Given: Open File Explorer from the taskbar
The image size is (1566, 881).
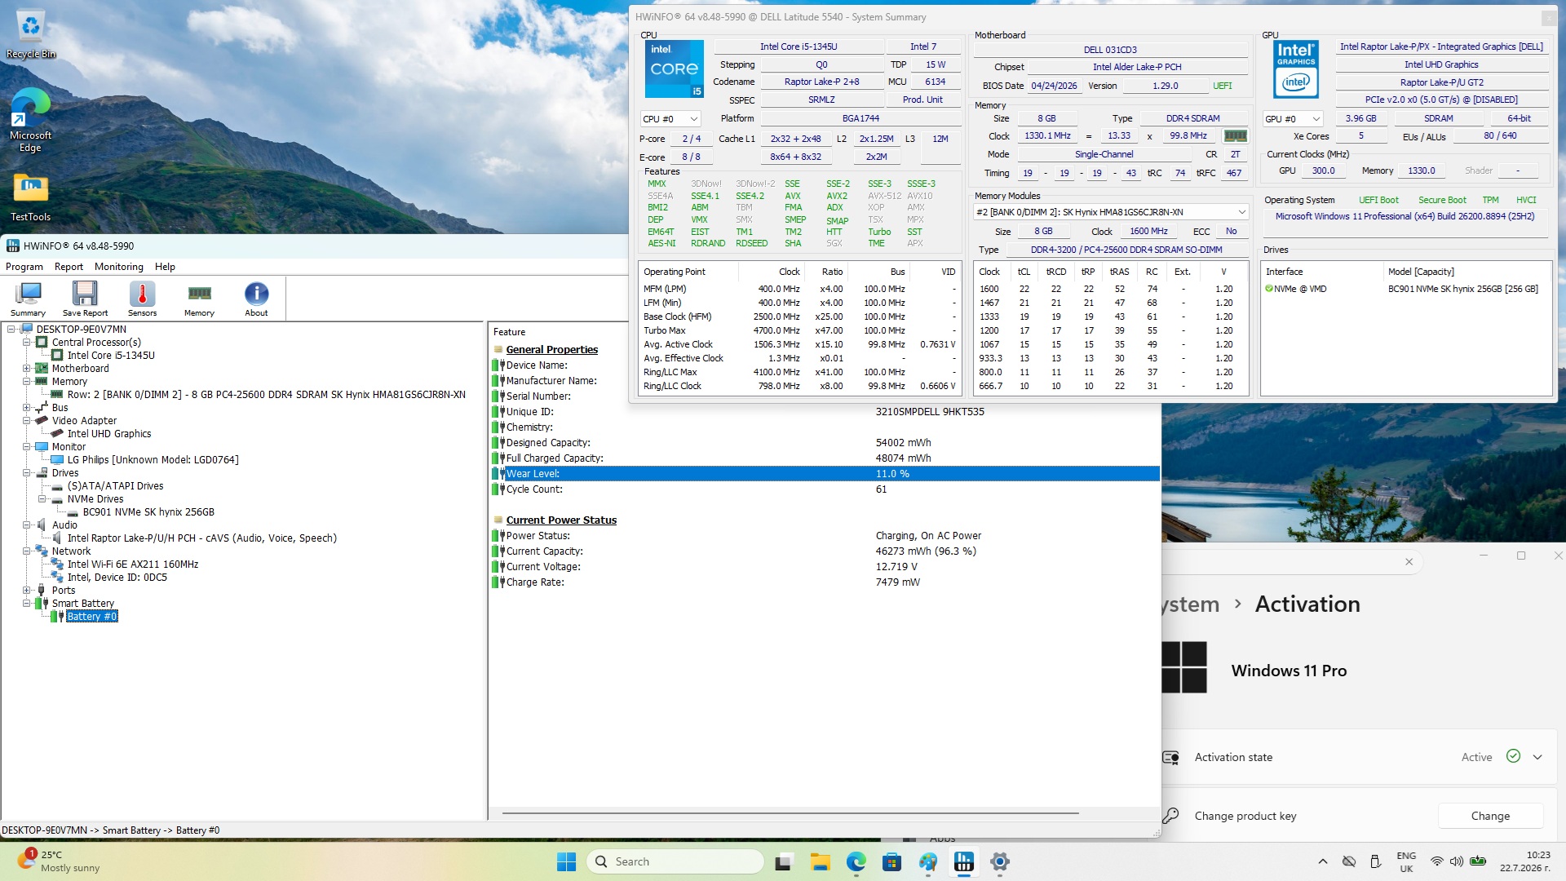Looking at the screenshot, I should point(820,861).
